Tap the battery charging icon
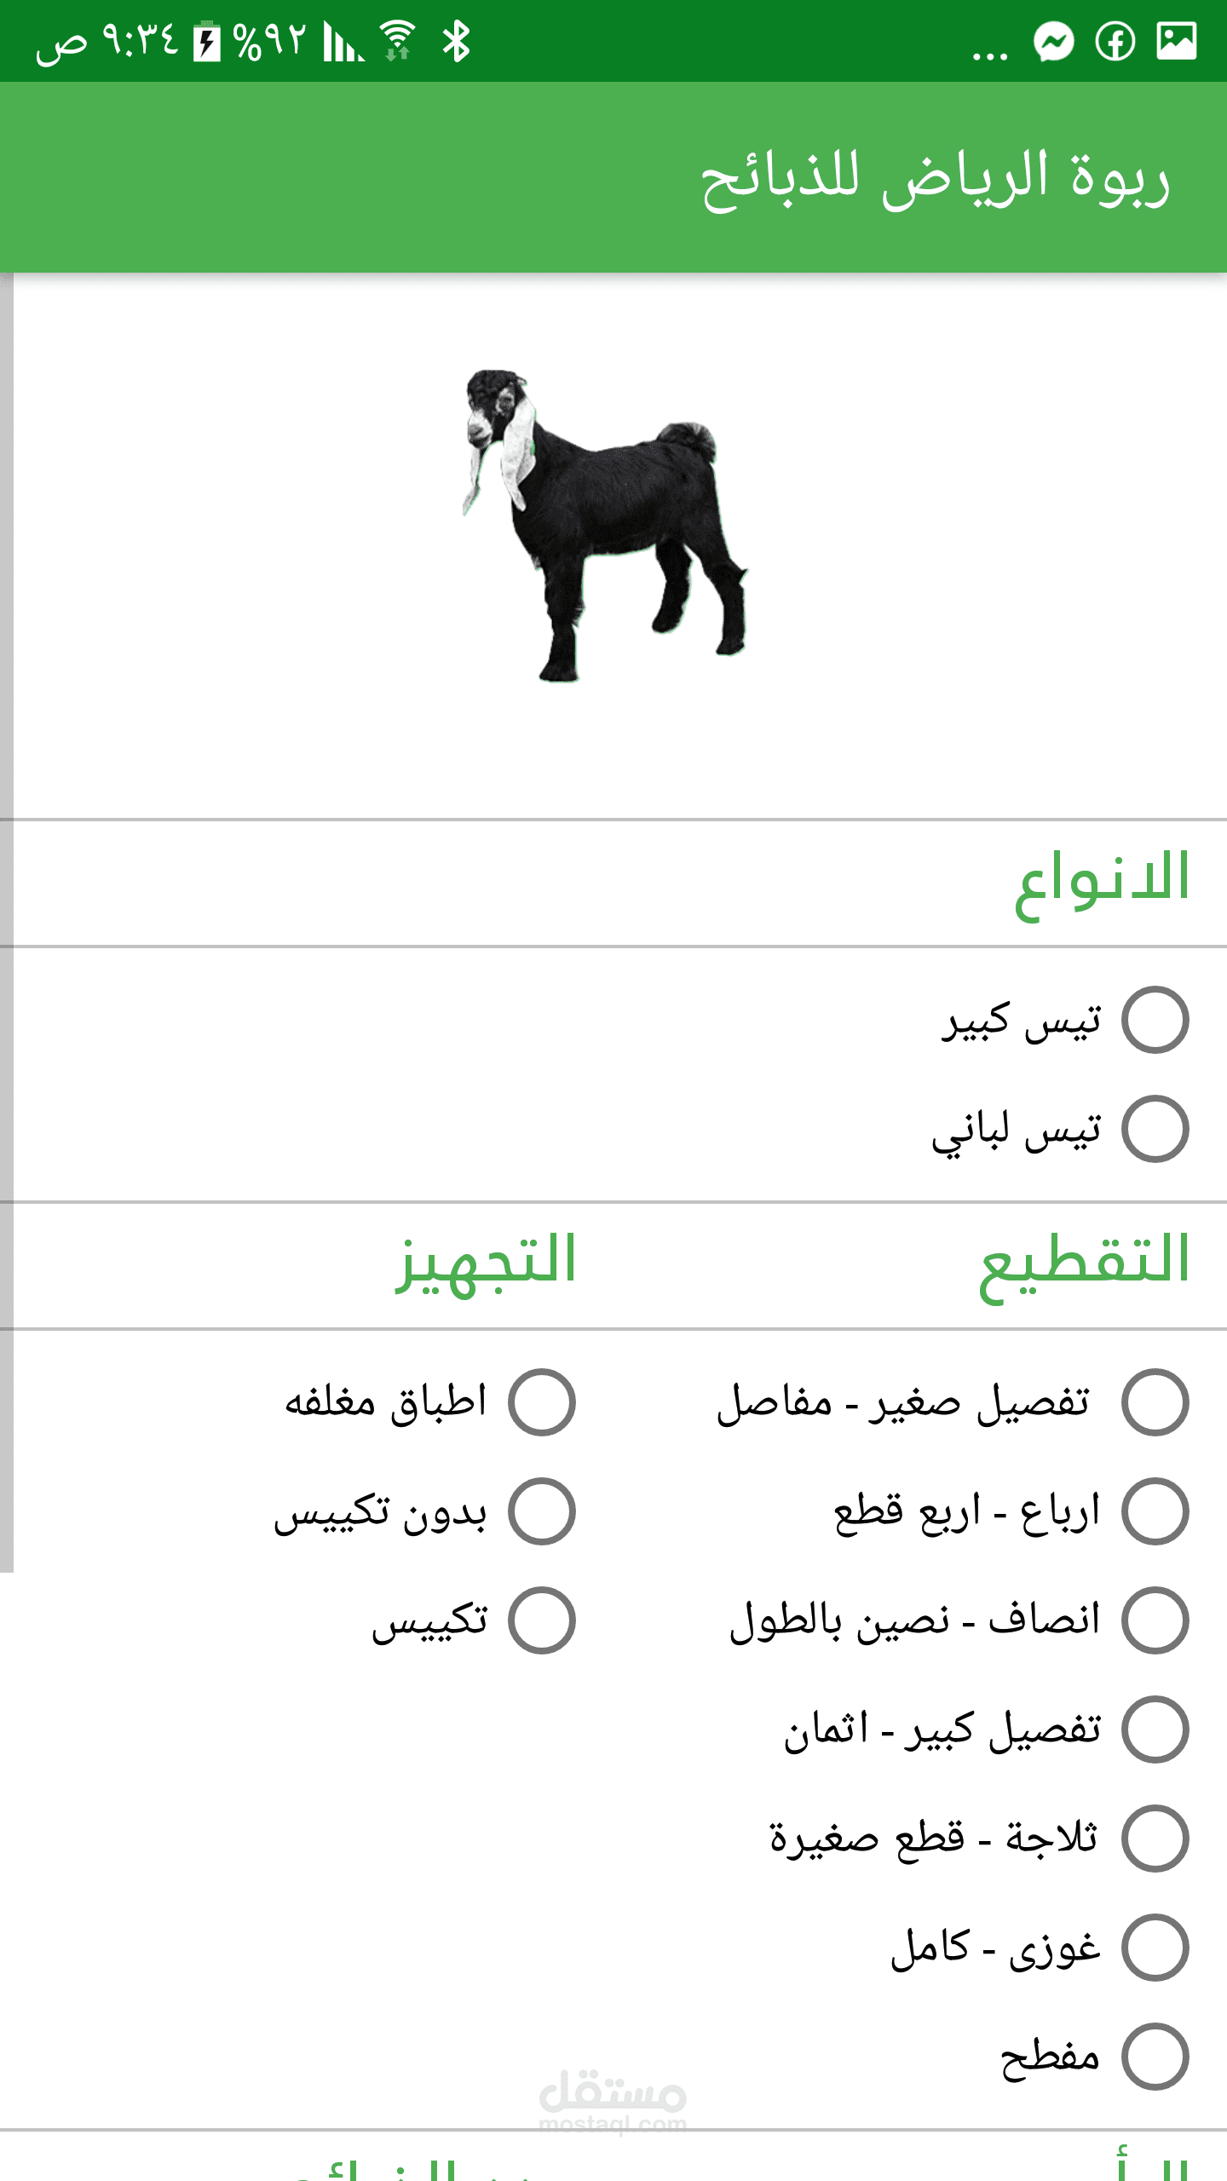1227x2181 pixels. (206, 43)
